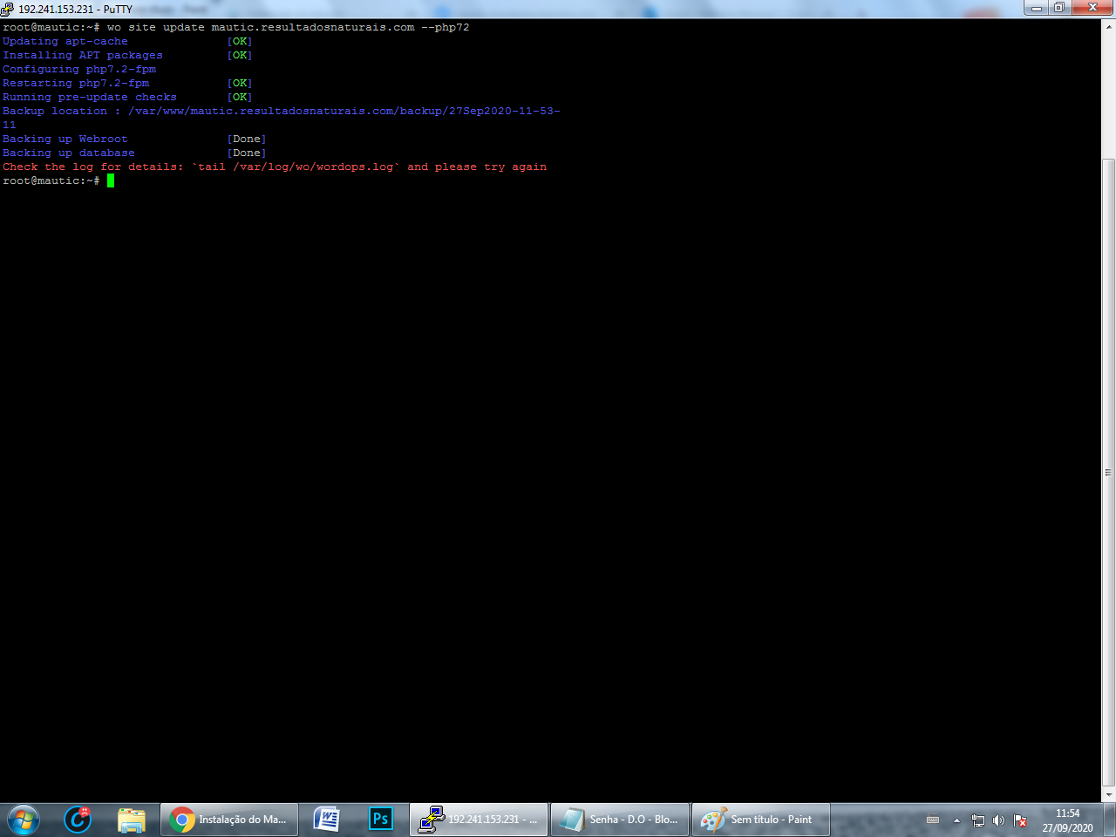Open the PuTTY system menu icon
1116x837 pixels.
8,9
